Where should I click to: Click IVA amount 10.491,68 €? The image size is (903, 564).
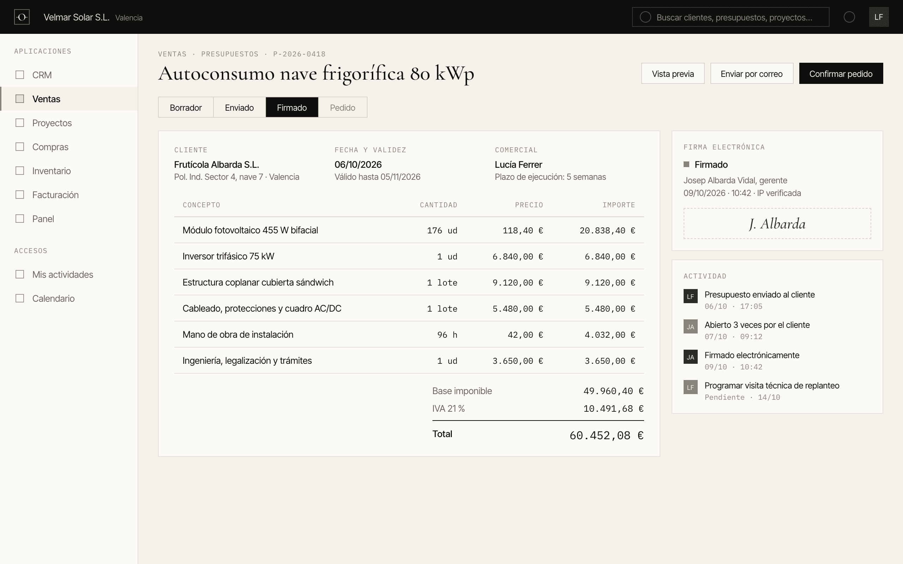[613, 409]
